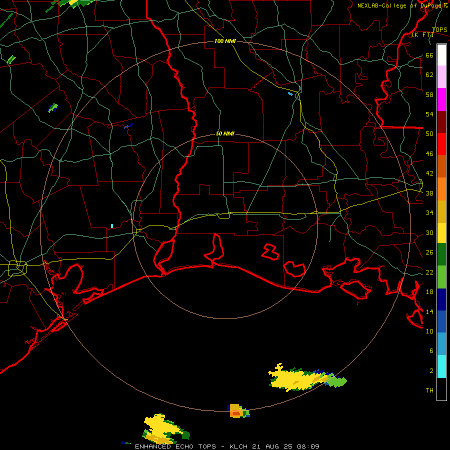Click the "21 AUG 25" date text

tap(272, 446)
